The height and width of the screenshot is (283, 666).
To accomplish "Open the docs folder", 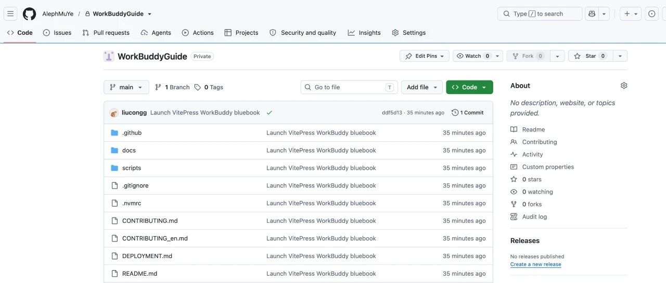I will point(129,151).
